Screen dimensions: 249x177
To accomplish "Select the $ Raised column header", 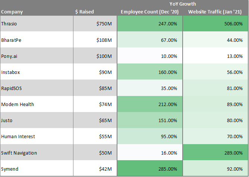I will coord(85,12).
